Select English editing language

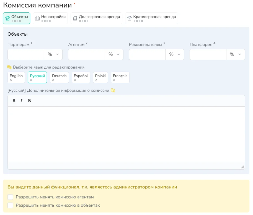16,77
